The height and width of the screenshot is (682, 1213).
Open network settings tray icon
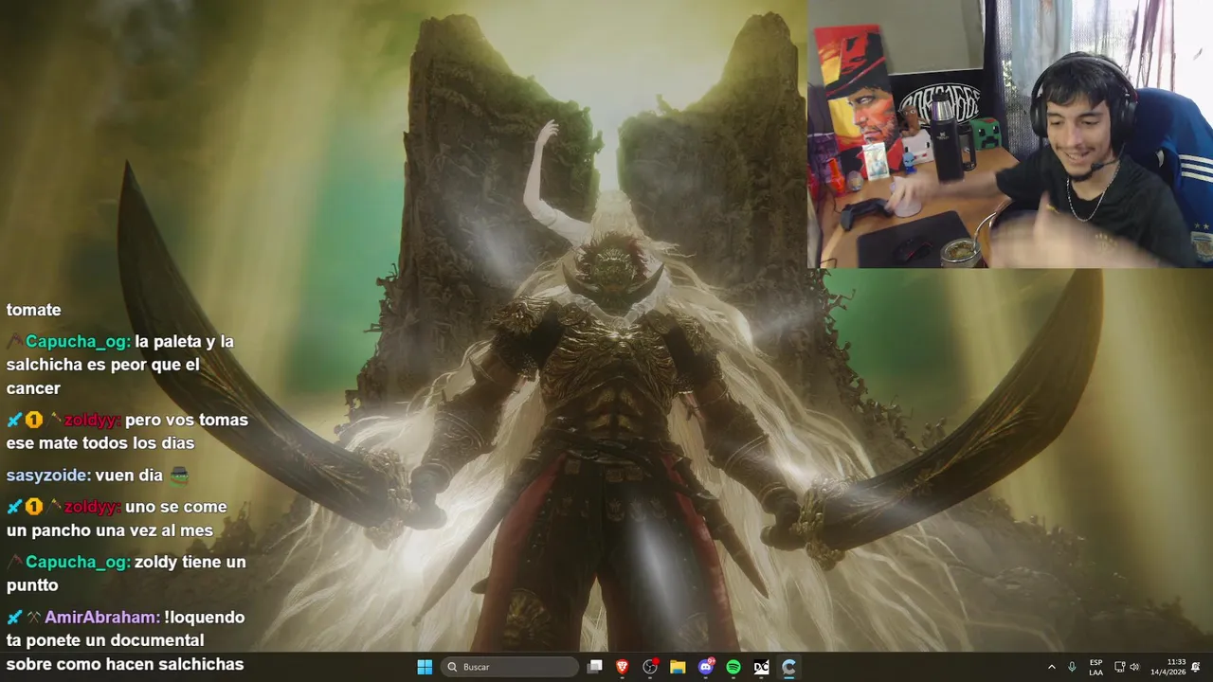(x=1119, y=667)
